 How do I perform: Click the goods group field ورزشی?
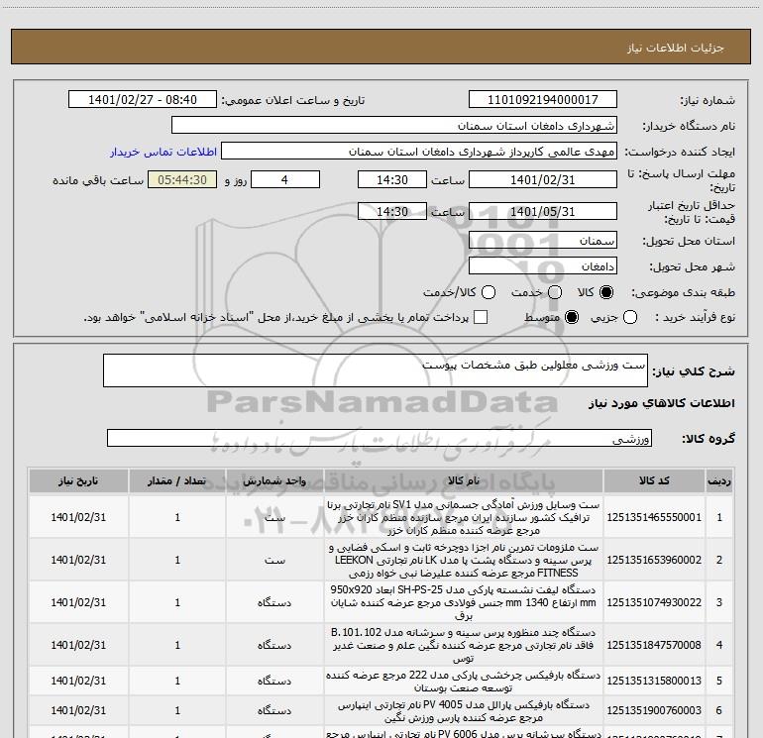click(x=380, y=438)
